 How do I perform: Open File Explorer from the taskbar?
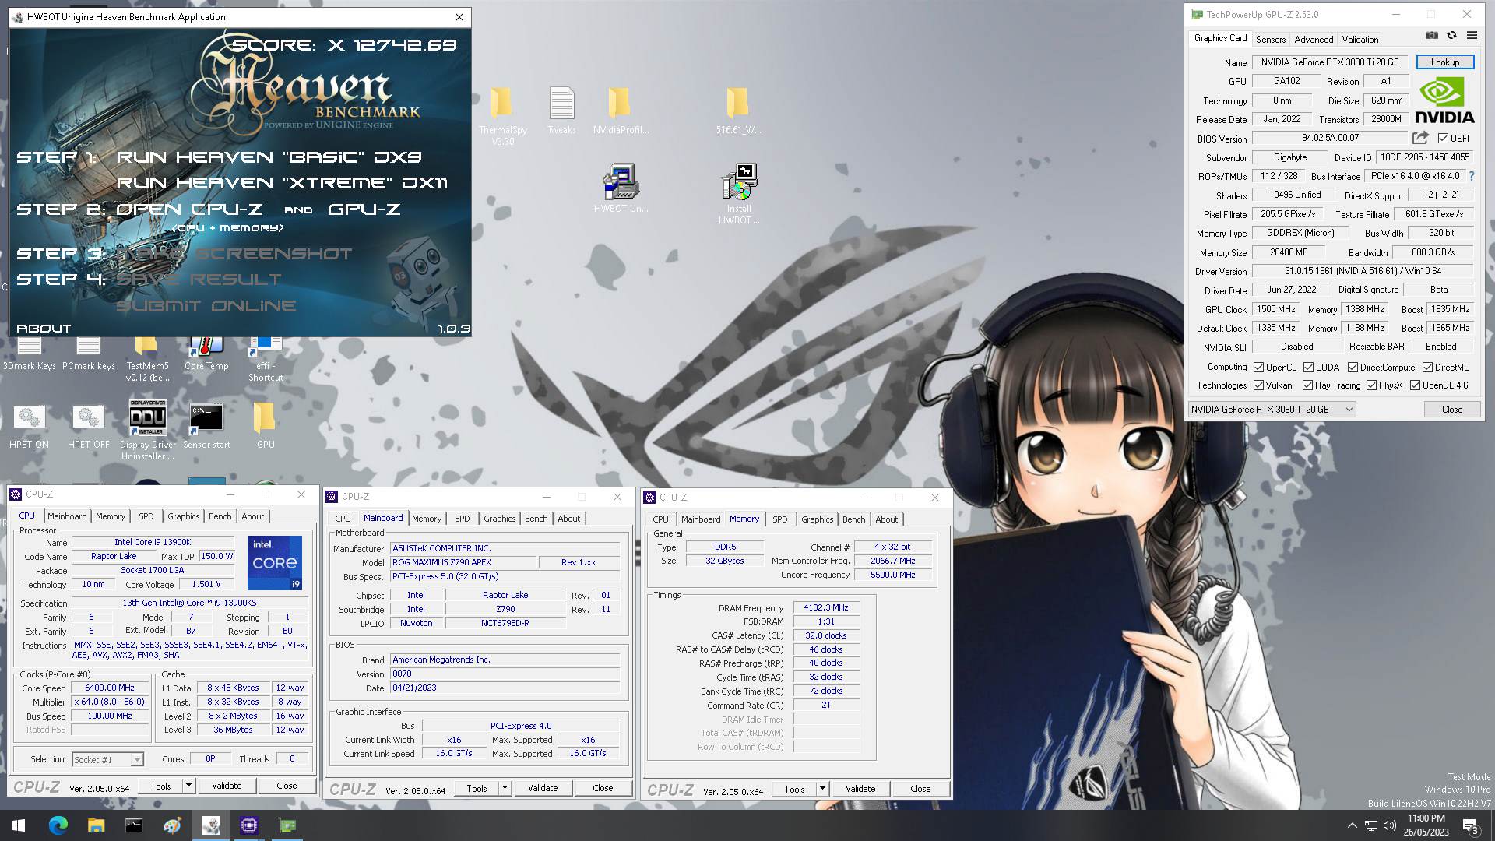96,825
